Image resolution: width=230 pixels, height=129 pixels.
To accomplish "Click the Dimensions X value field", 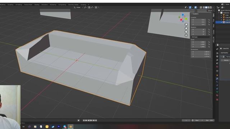I will coord(201,52).
